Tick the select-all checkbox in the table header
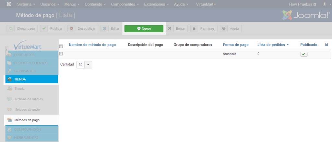The width and height of the screenshot is (332, 142). tap(61, 46)
